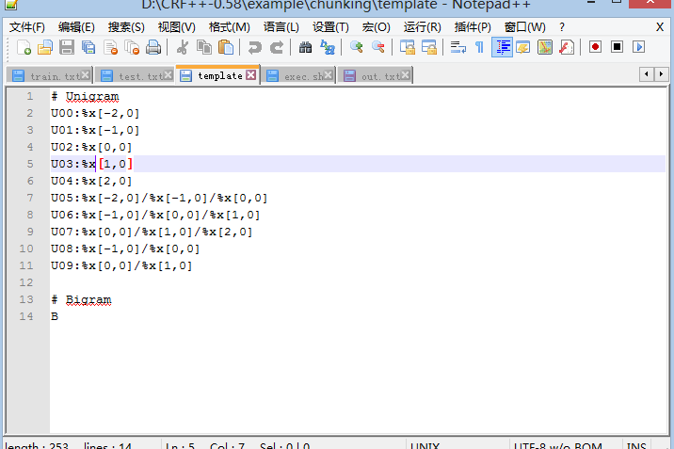This screenshot has width=674, height=449.
Task: Close all documents via toolbar
Action: click(132, 47)
